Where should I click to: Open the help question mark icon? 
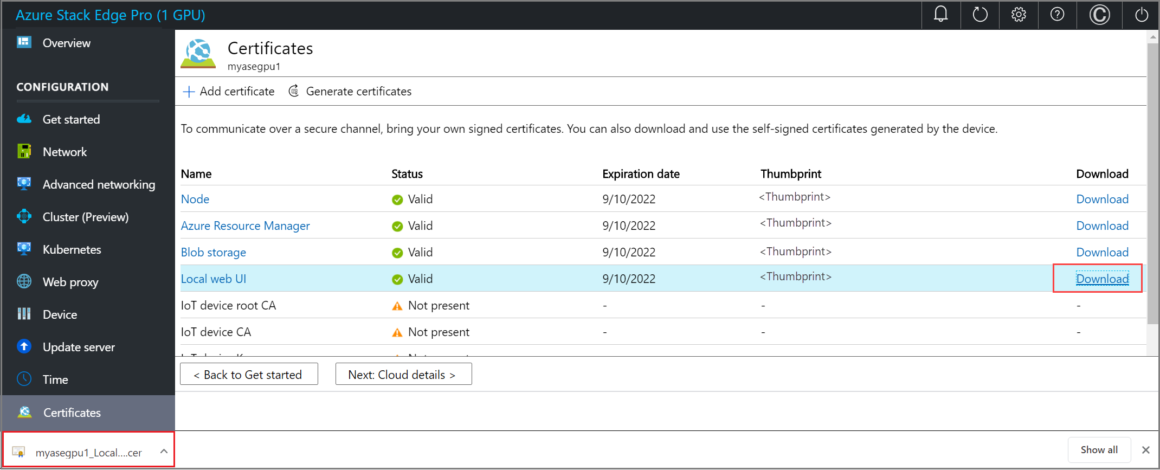[x=1057, y=15]
